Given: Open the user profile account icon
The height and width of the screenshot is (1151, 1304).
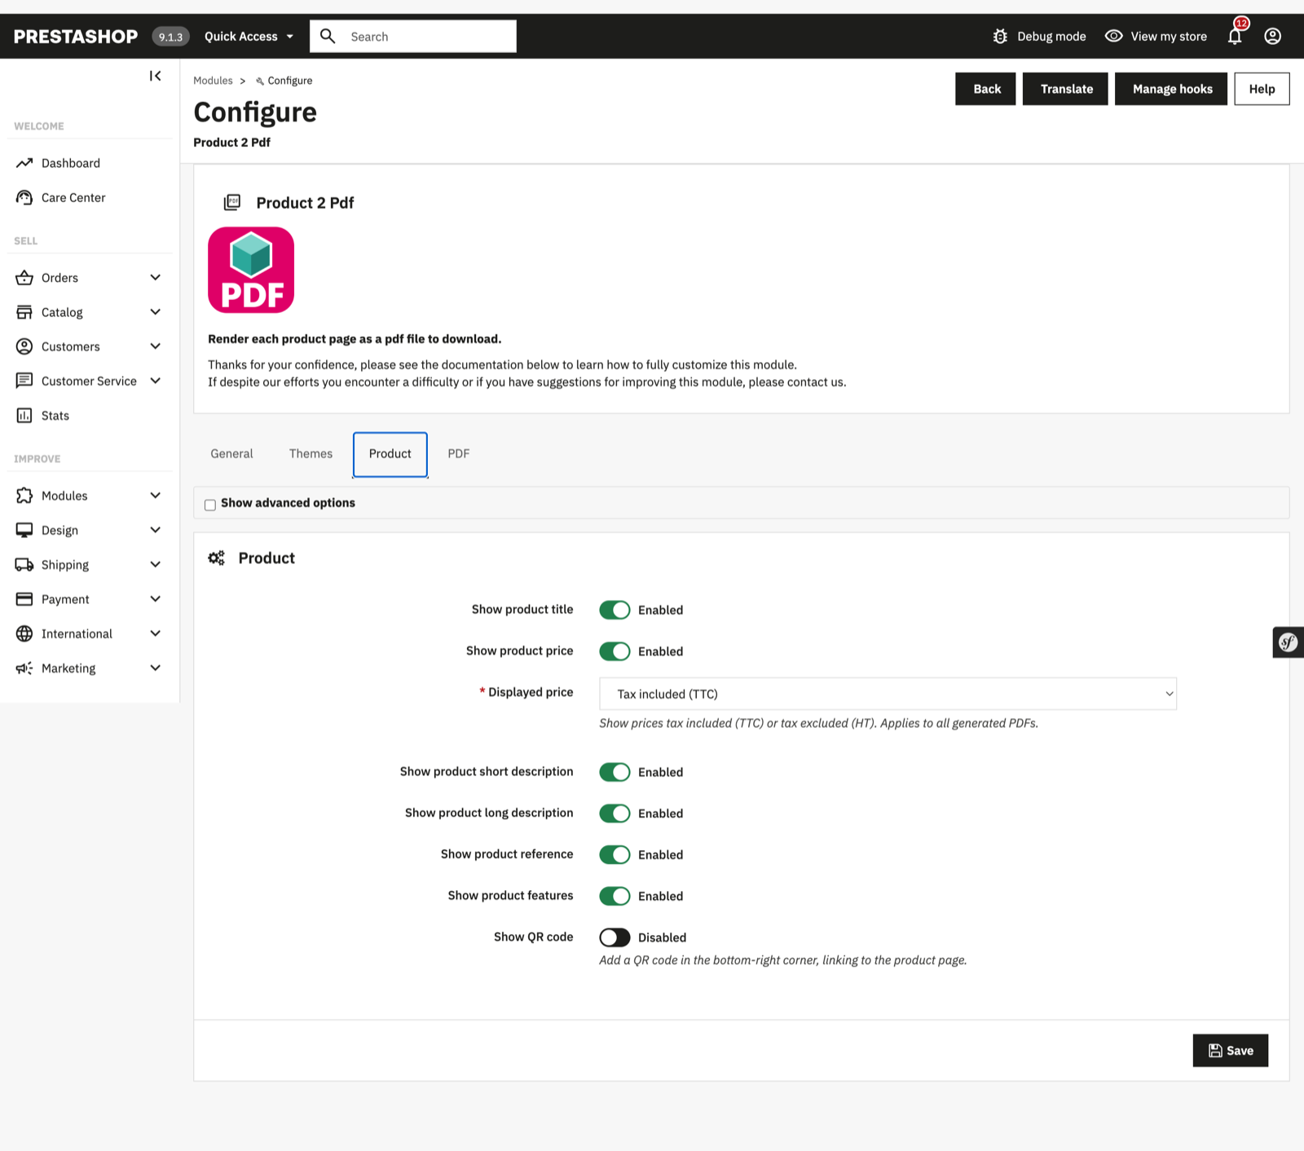Looking at the screenshot, I should click(x=1272, y=36).
